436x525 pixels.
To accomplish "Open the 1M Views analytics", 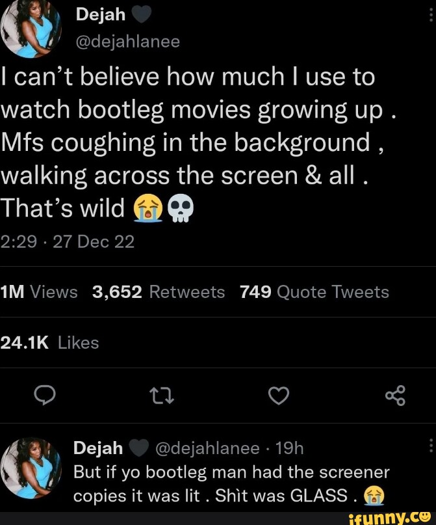I will (x=39, y=292).
